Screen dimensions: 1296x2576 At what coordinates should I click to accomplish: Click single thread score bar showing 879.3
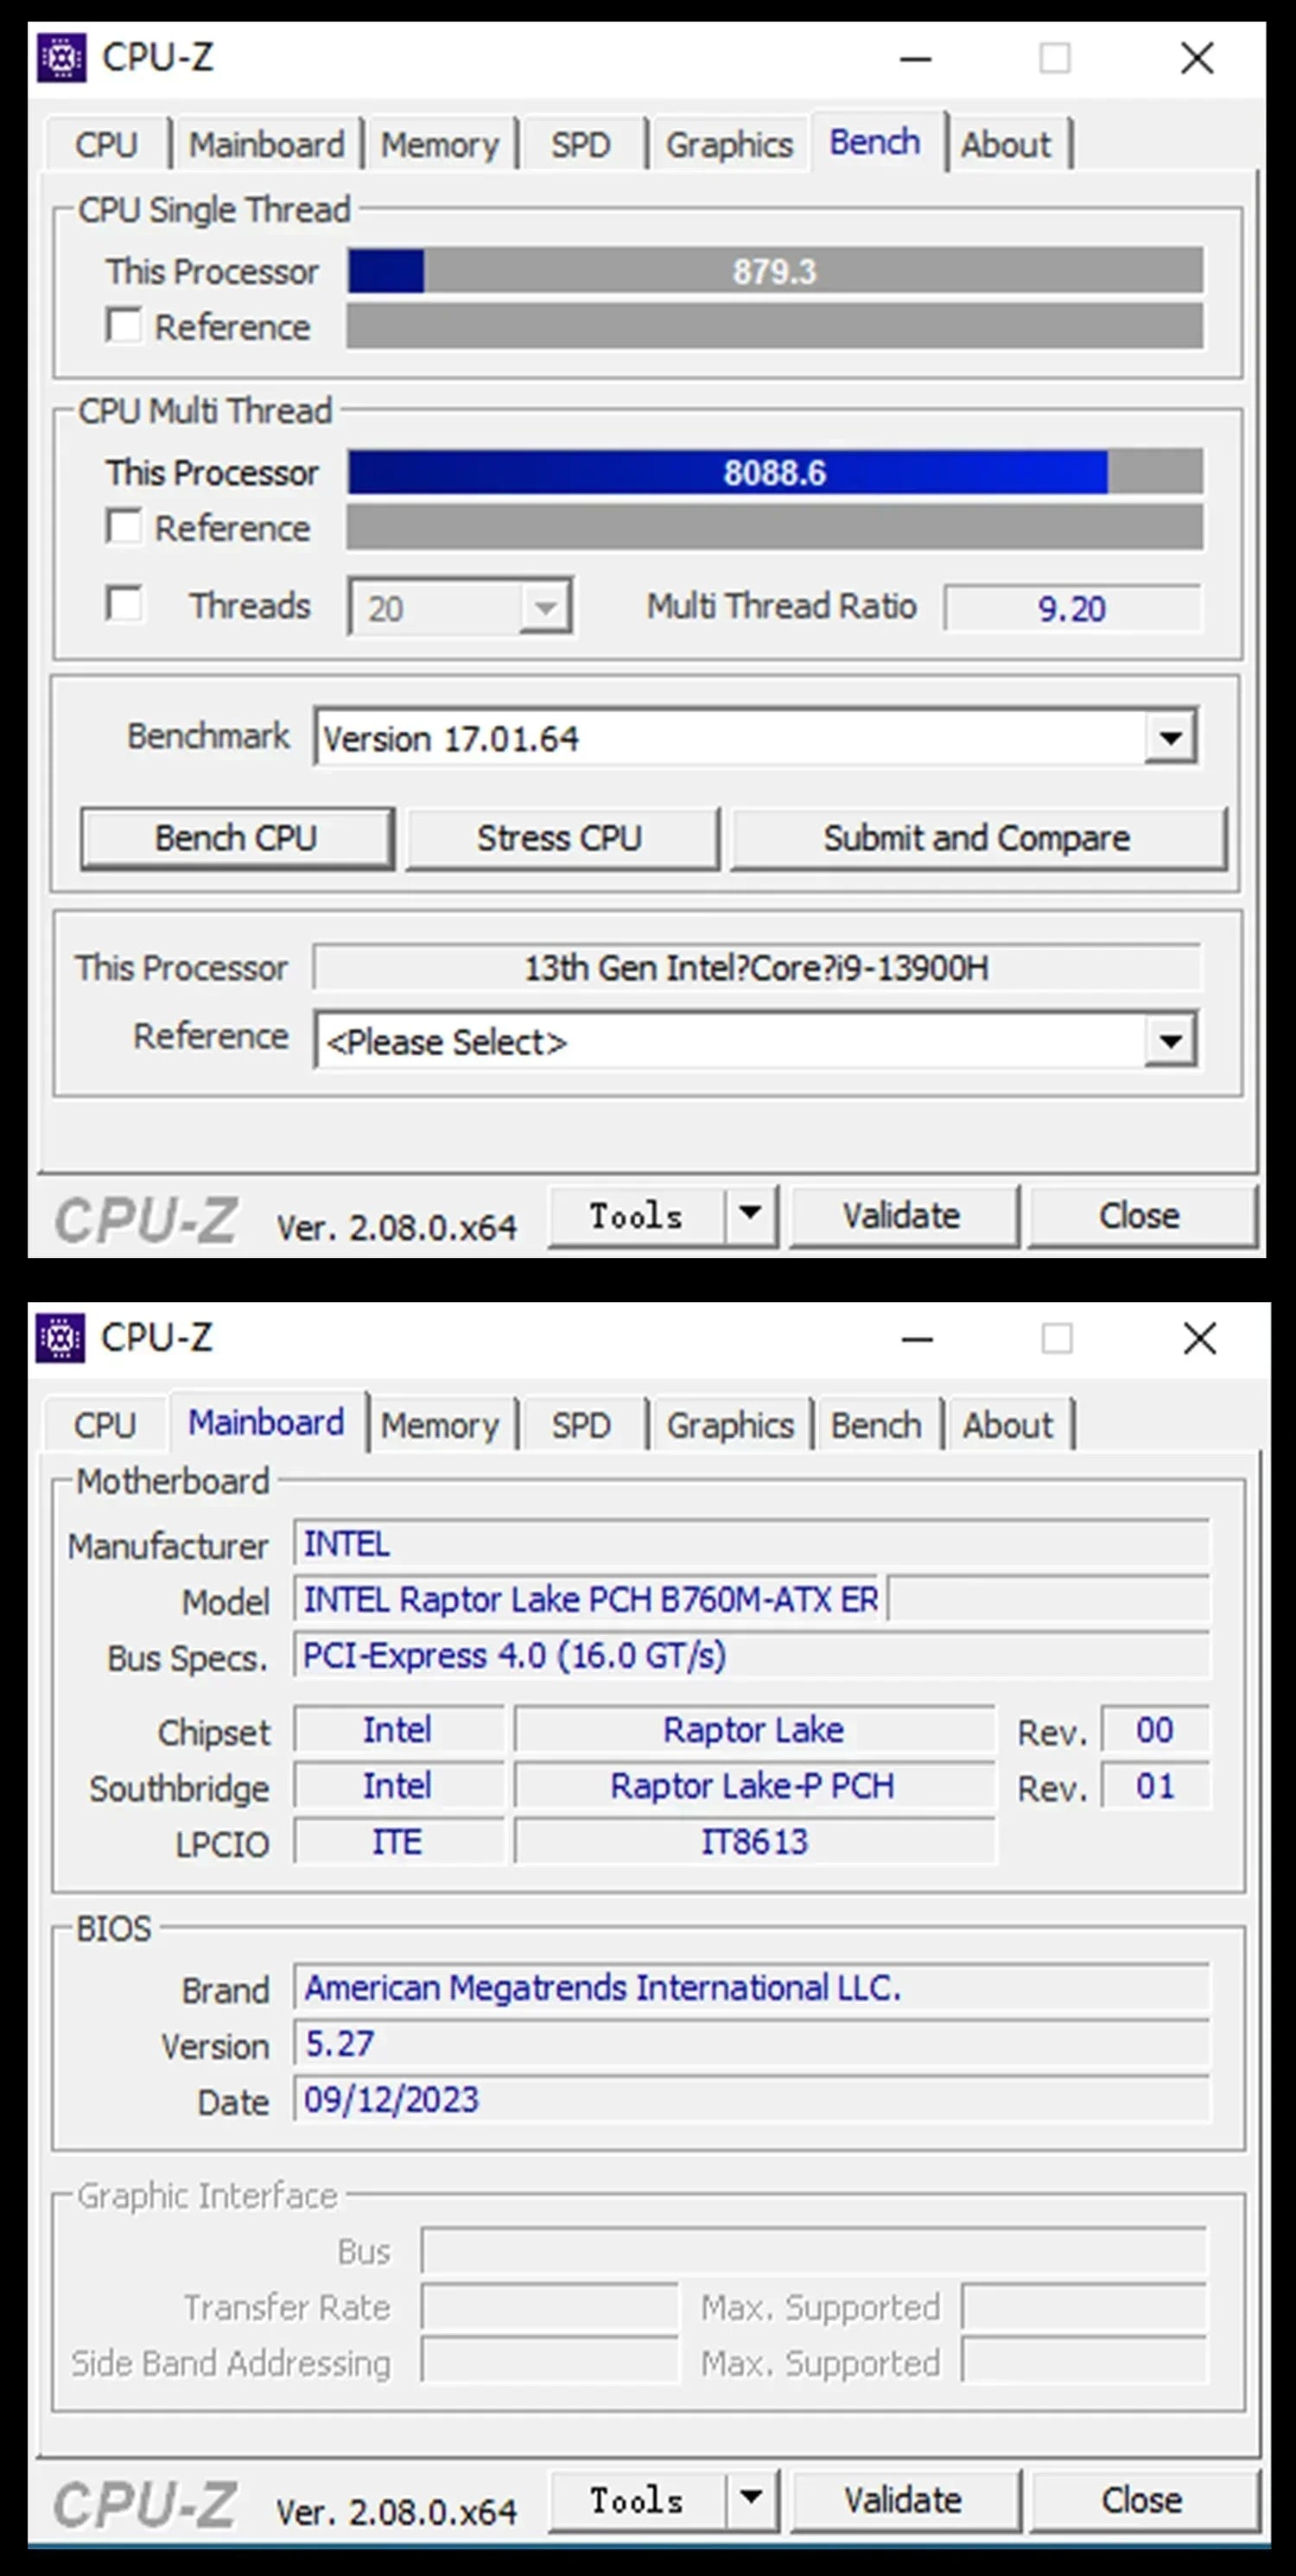click(x=775, y=271)
